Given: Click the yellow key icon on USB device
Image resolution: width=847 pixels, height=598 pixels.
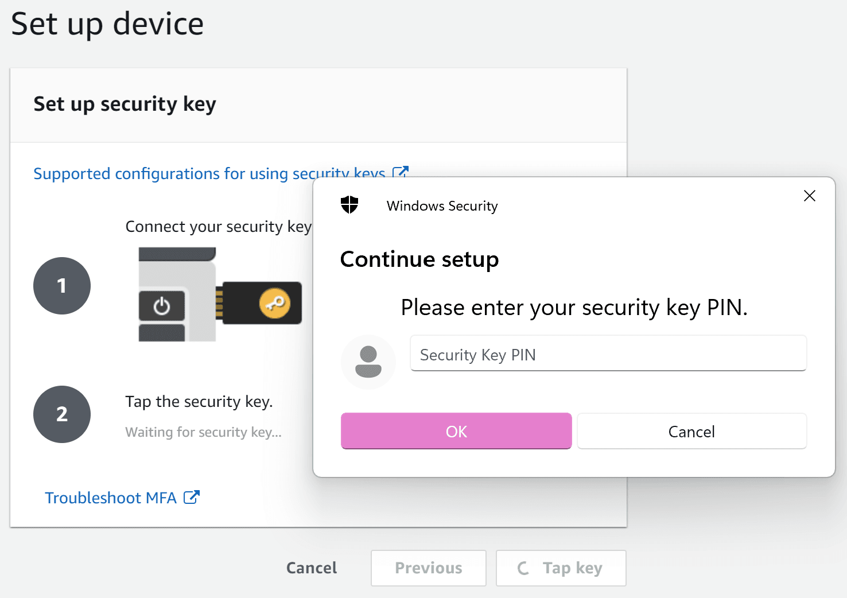Looking at the screenshot, I should pyautogui.click(x=275, y=303).
